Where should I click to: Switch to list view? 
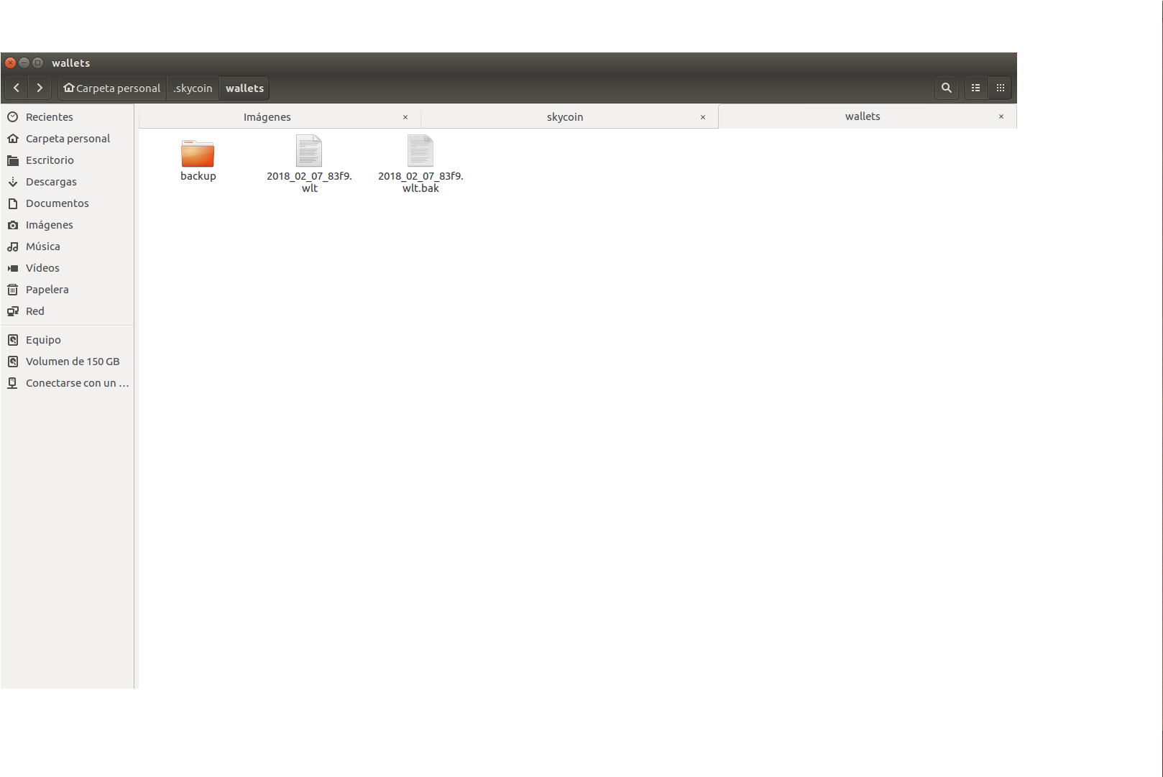pos(976,88)
